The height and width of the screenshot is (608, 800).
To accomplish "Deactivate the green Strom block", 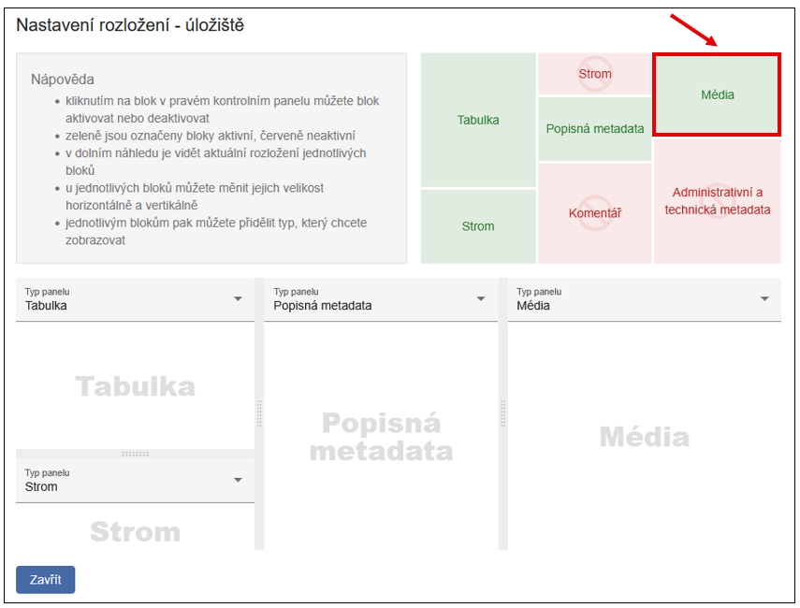I will click(478, 226).
